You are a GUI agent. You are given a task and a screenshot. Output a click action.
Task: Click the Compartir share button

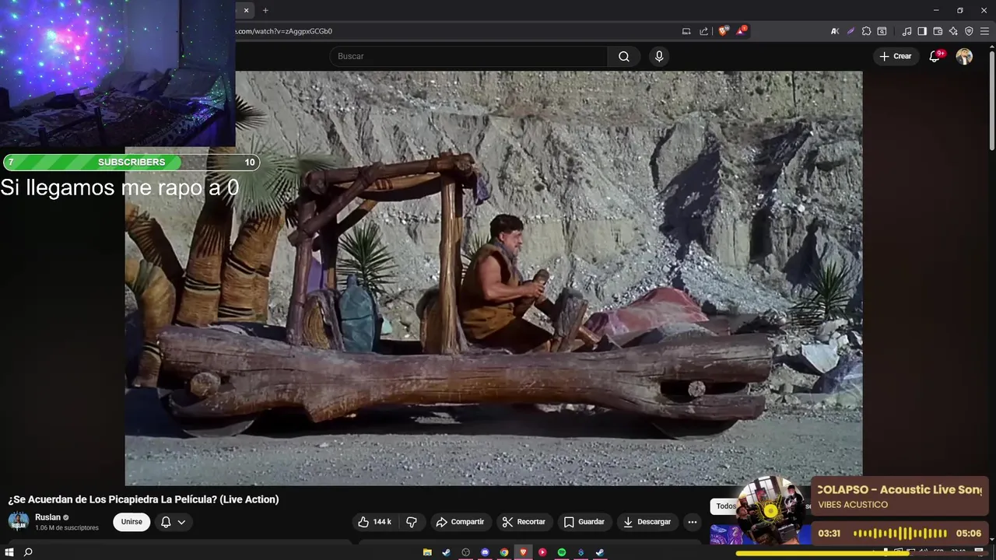point(460,522)
